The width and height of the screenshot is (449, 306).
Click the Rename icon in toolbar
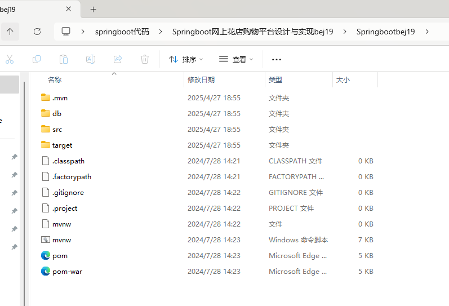point(91,59)
